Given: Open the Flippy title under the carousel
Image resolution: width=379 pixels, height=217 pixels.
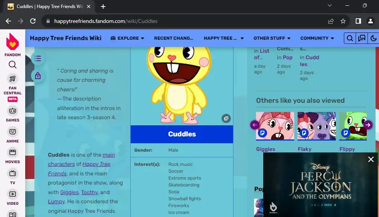Looking at the screenshot, I should [347, 149].
